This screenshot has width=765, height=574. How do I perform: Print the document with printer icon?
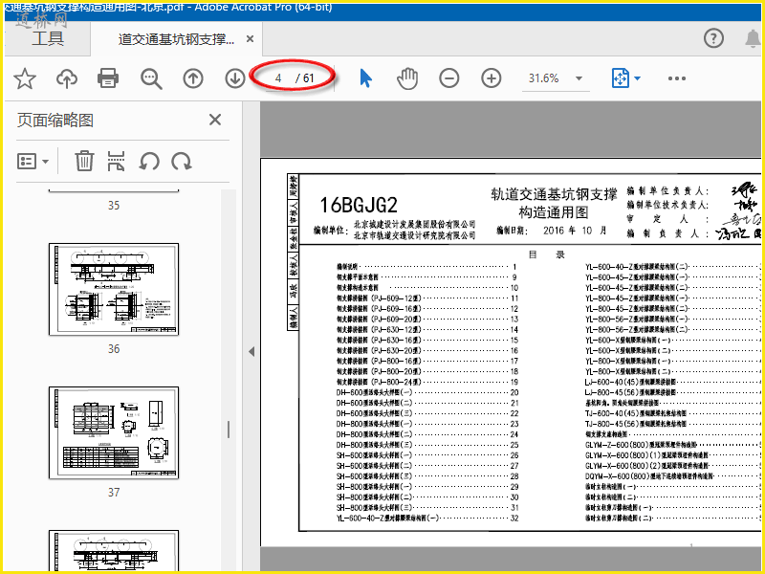[x=108, y=78]
